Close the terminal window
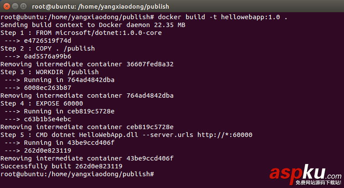Screen dimensions: 344x188 [6, 7]
